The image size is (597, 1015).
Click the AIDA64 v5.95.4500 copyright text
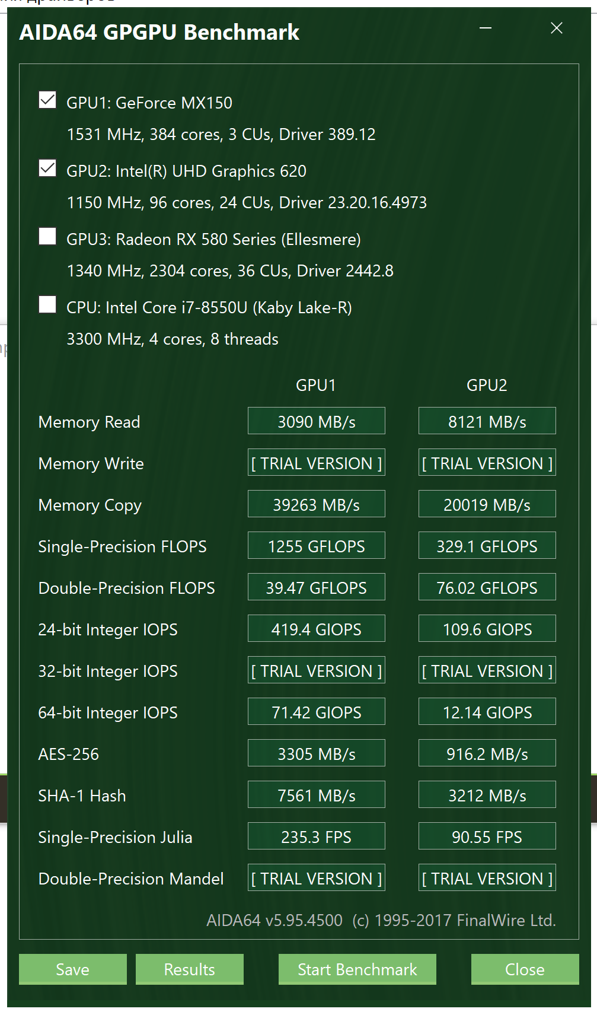[381, 920]
